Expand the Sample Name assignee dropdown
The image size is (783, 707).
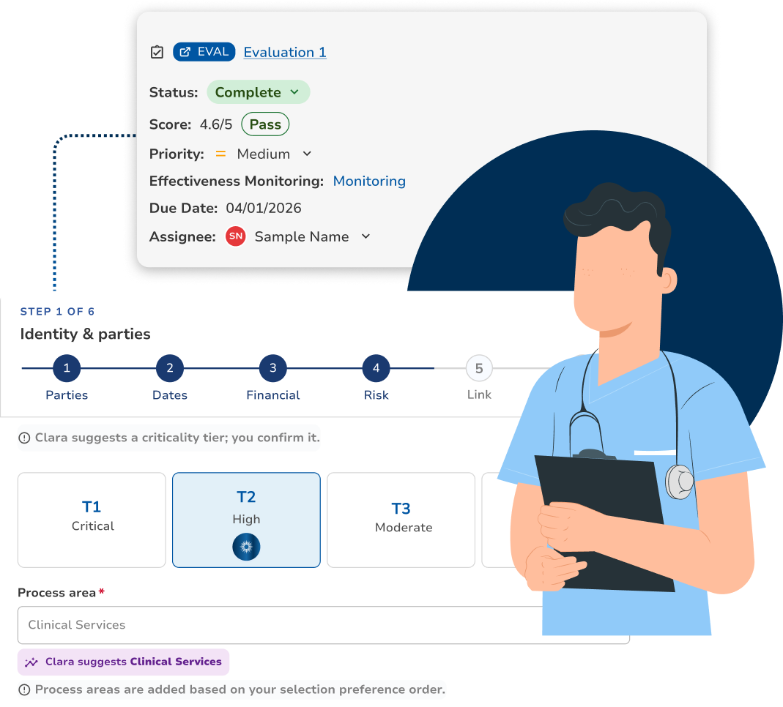coord(312,236)
